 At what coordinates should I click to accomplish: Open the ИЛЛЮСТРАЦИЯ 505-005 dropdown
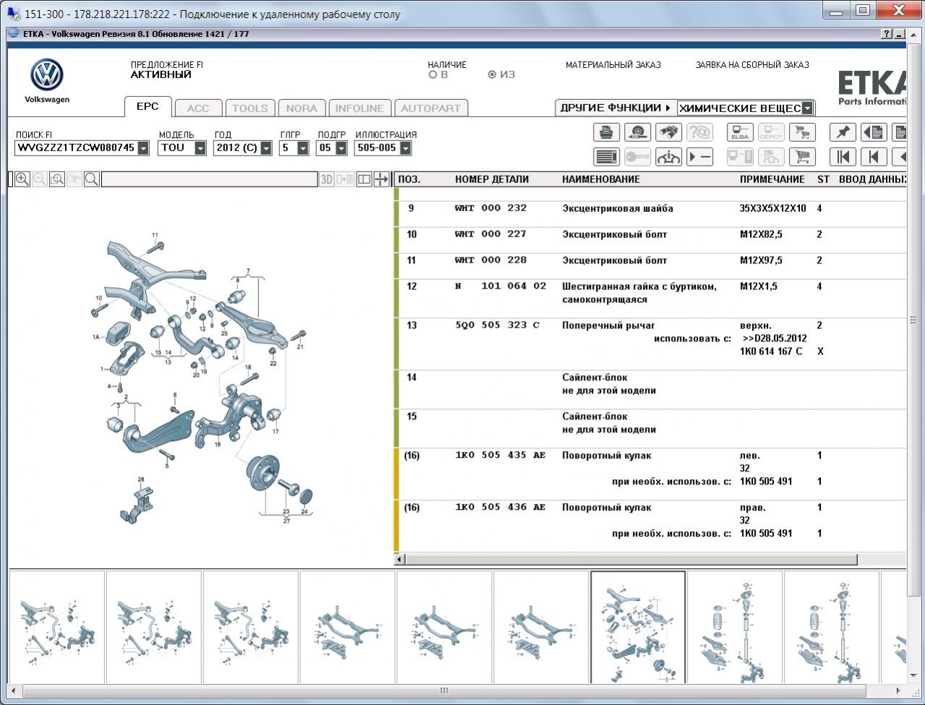tap(405, 148)
